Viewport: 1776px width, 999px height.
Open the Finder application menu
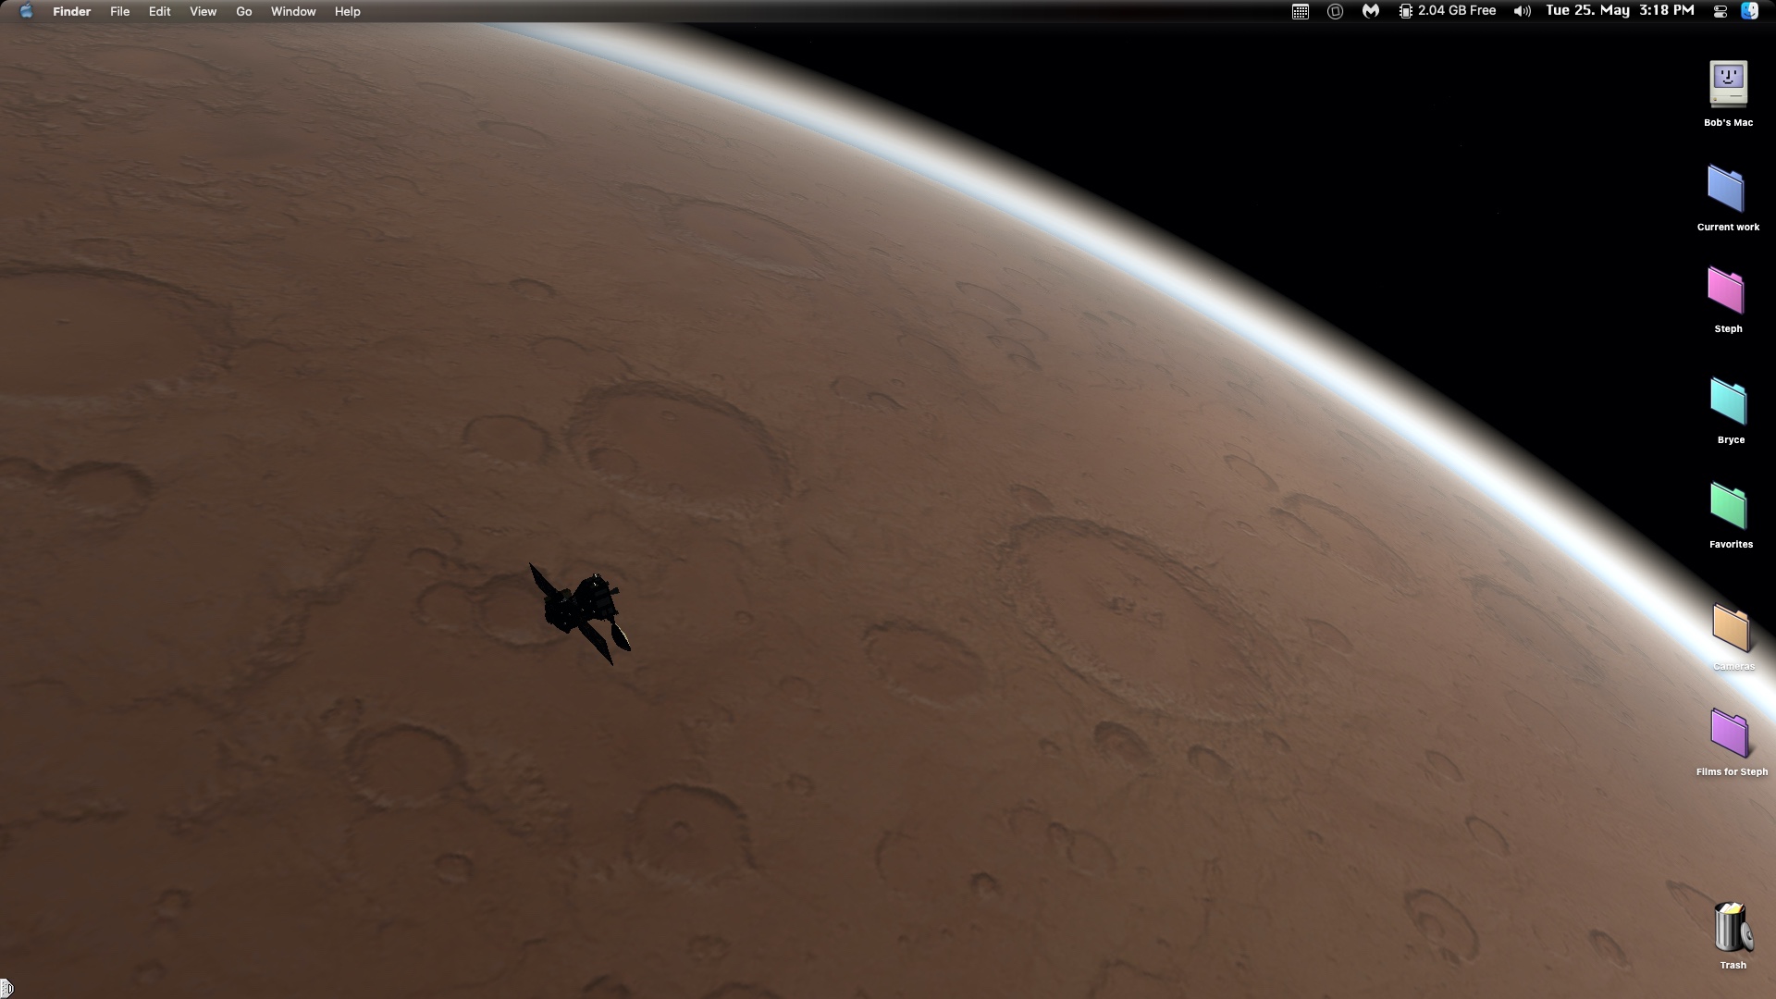coord(71,11)
